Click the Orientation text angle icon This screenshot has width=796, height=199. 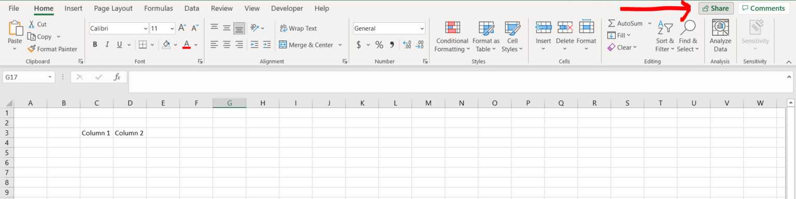pyautogui.click(x=254, y=28)
